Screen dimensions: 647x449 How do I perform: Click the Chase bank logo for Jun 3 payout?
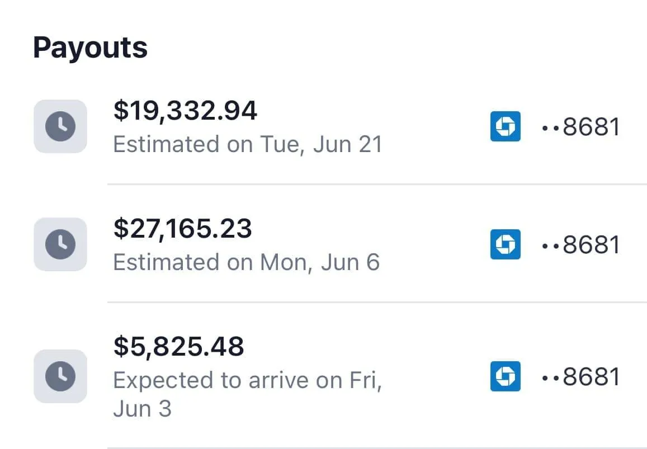pyautogui.click(x=506, y=376)
